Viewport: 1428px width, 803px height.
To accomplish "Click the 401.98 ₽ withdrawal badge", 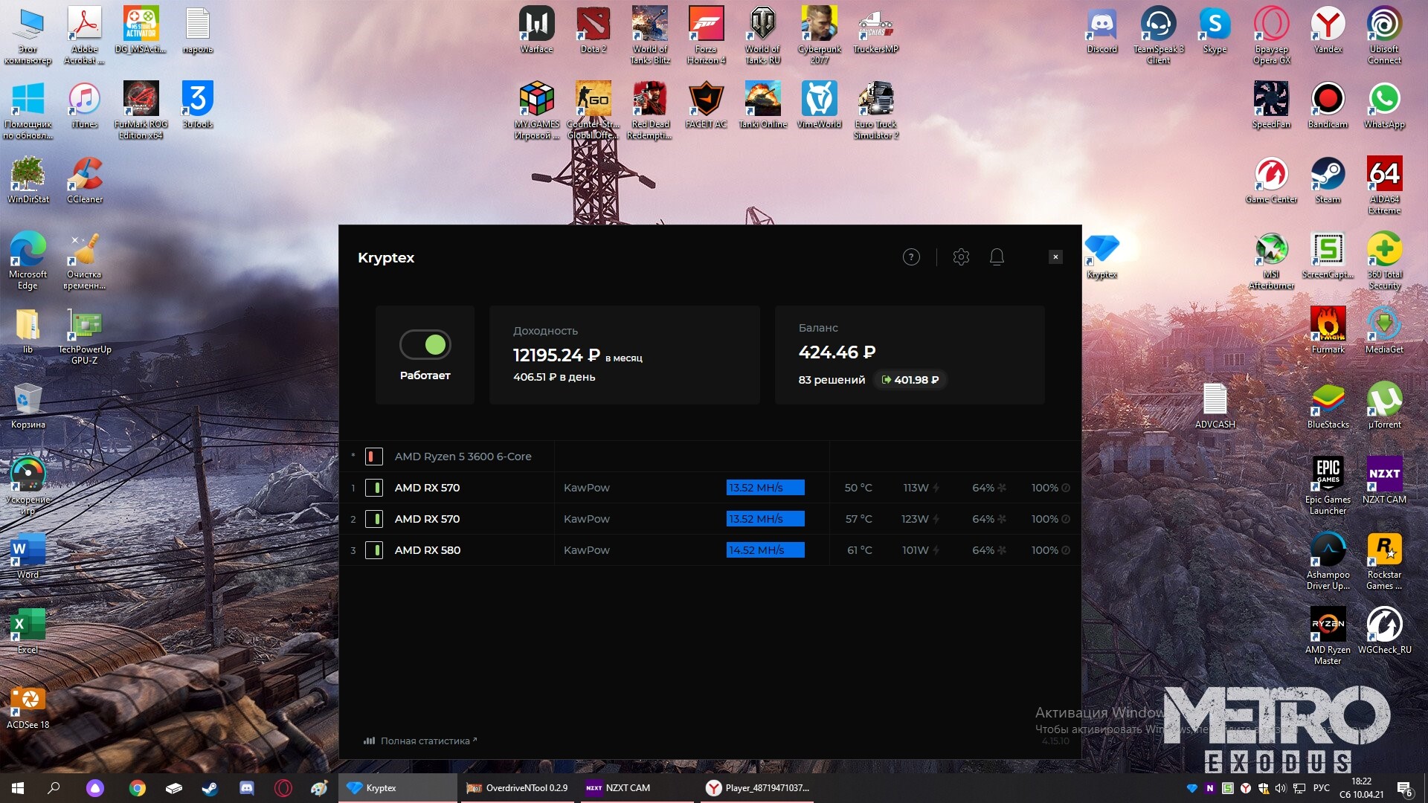I will click(x=910, y=380).
